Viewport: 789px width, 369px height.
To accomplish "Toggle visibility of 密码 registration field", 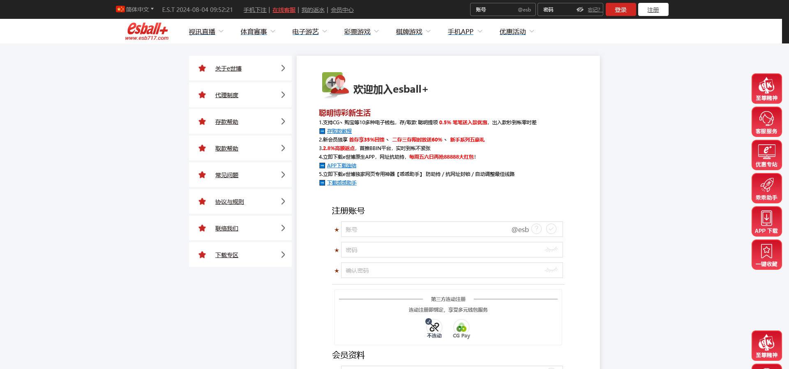I will (x=551, y=250).
